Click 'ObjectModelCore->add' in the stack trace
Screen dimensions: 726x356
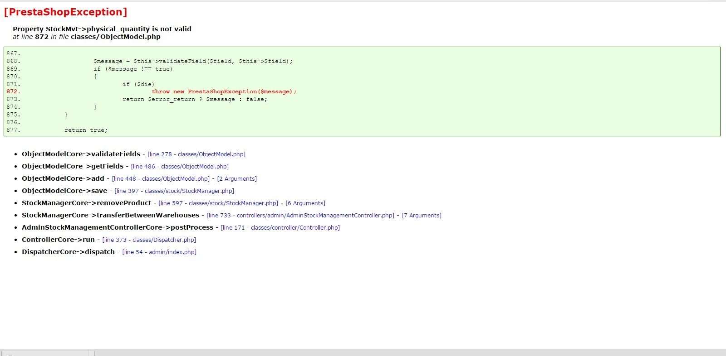(63, 178)
